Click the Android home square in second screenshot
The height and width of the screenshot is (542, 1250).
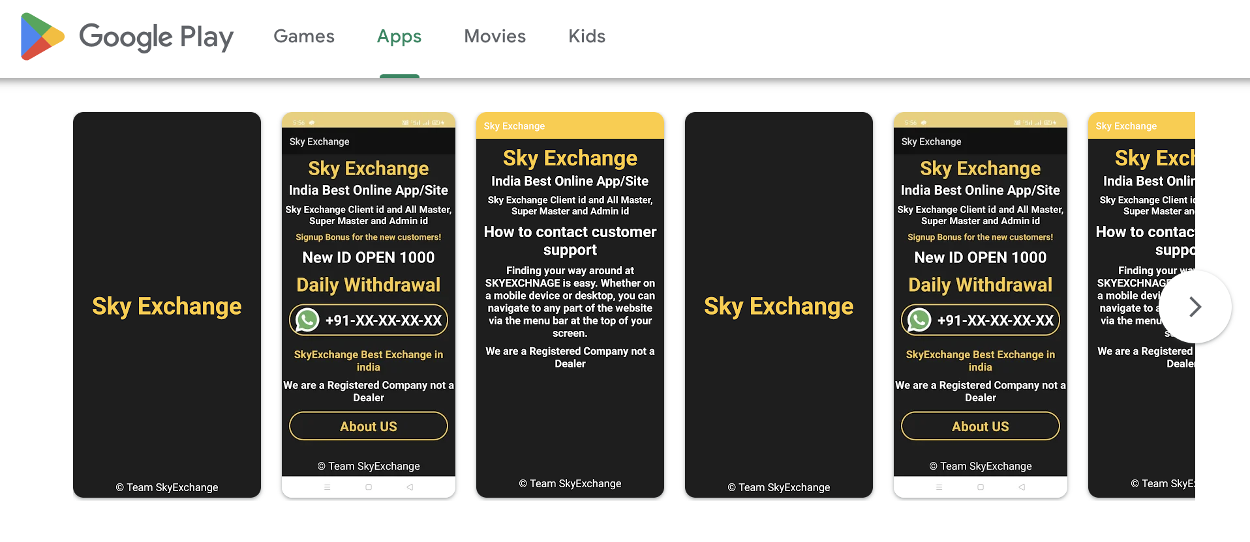[x=369, y=487]
